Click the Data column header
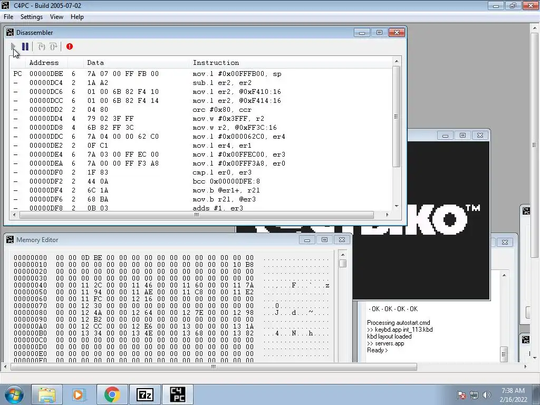This screenshot has width=540, height=405. tap(136, 63)
